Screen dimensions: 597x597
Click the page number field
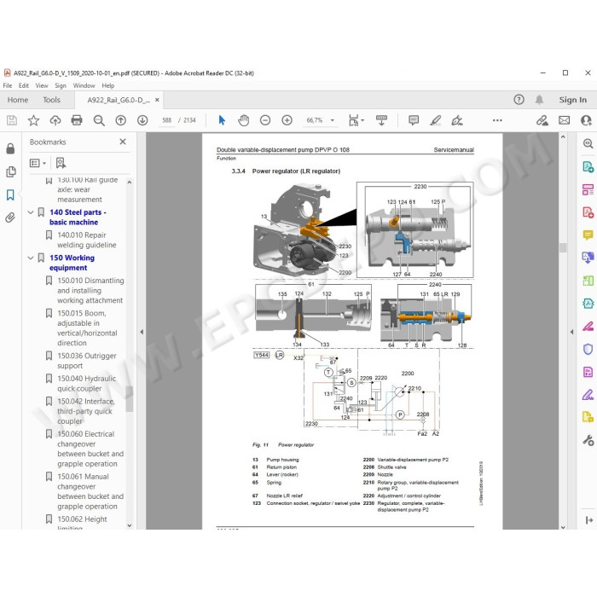click(x=167, y=120)
